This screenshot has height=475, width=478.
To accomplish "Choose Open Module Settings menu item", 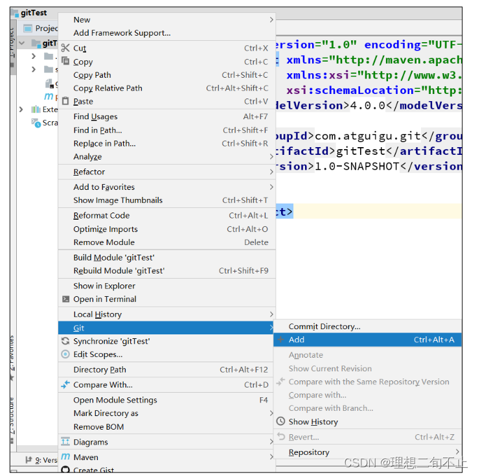I will tap(166, 400).
